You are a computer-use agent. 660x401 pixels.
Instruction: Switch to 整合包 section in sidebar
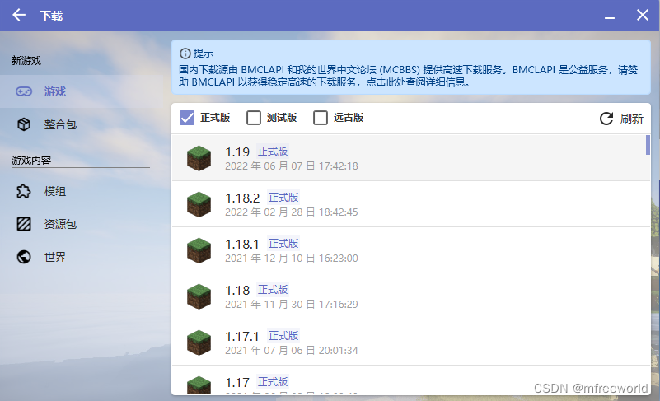point(82,124)
